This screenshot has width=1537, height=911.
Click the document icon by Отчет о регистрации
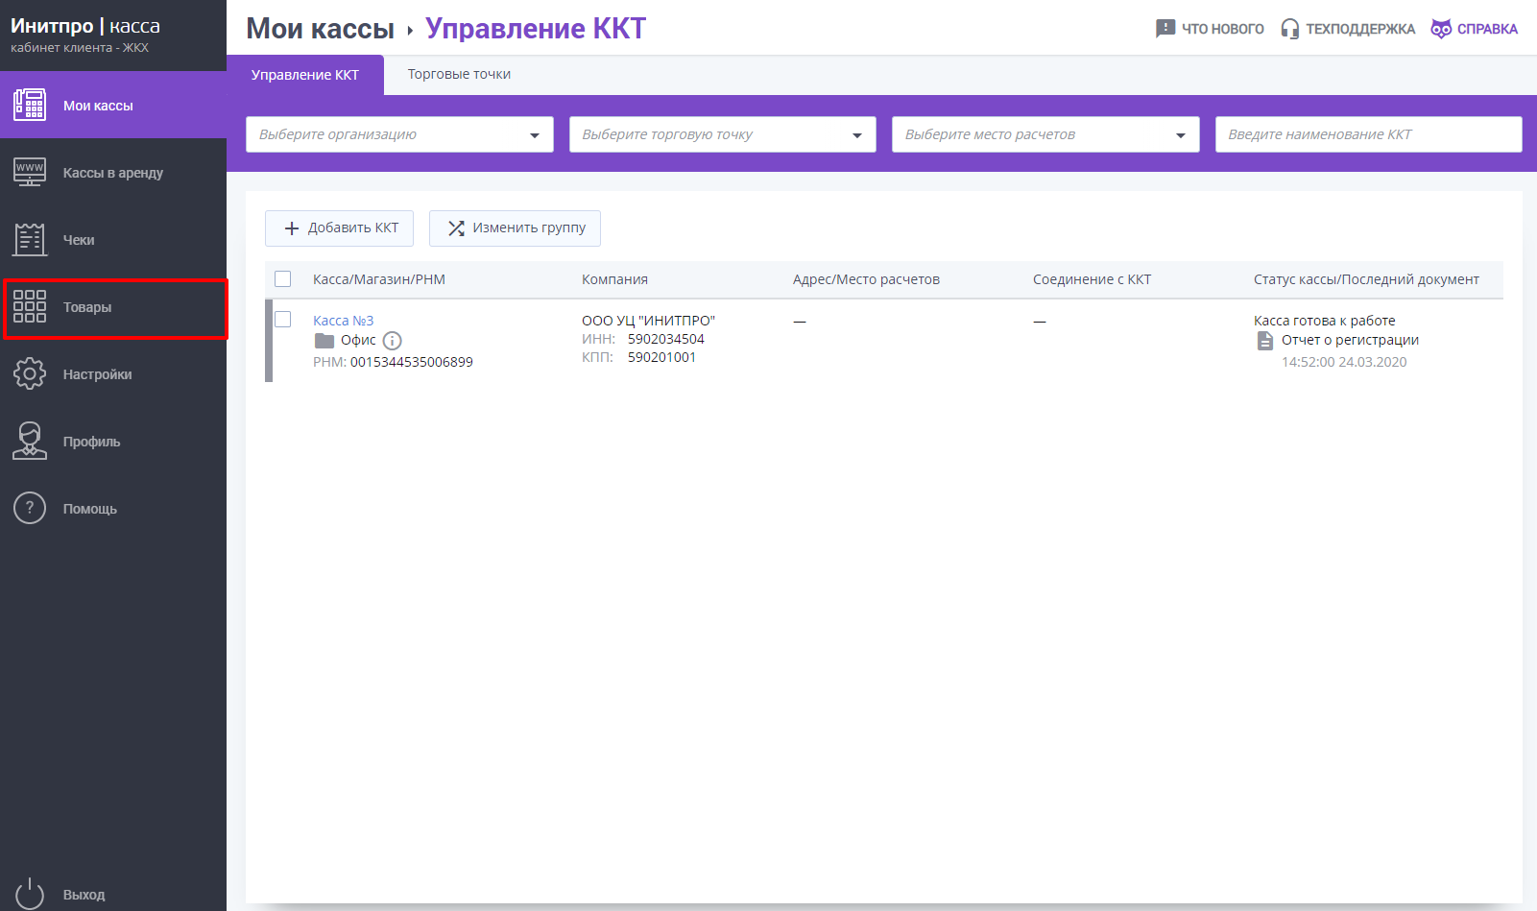tap(1265, 341)
